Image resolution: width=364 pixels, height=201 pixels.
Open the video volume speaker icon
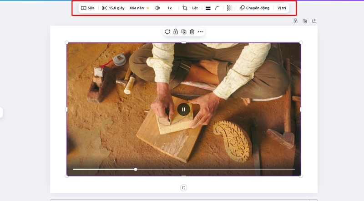click(x=157, y=8)
